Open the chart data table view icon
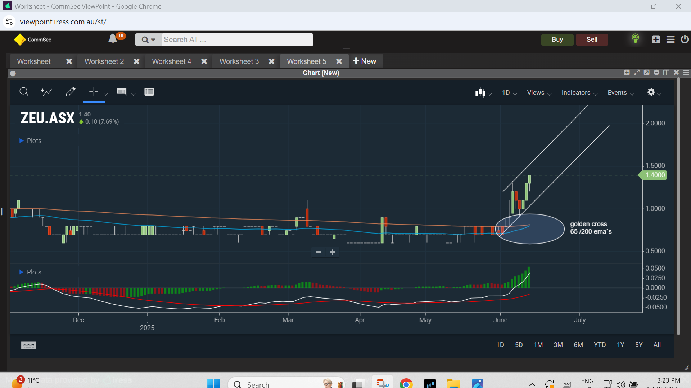The image size is (691, 388). click(x=149, y=92)
